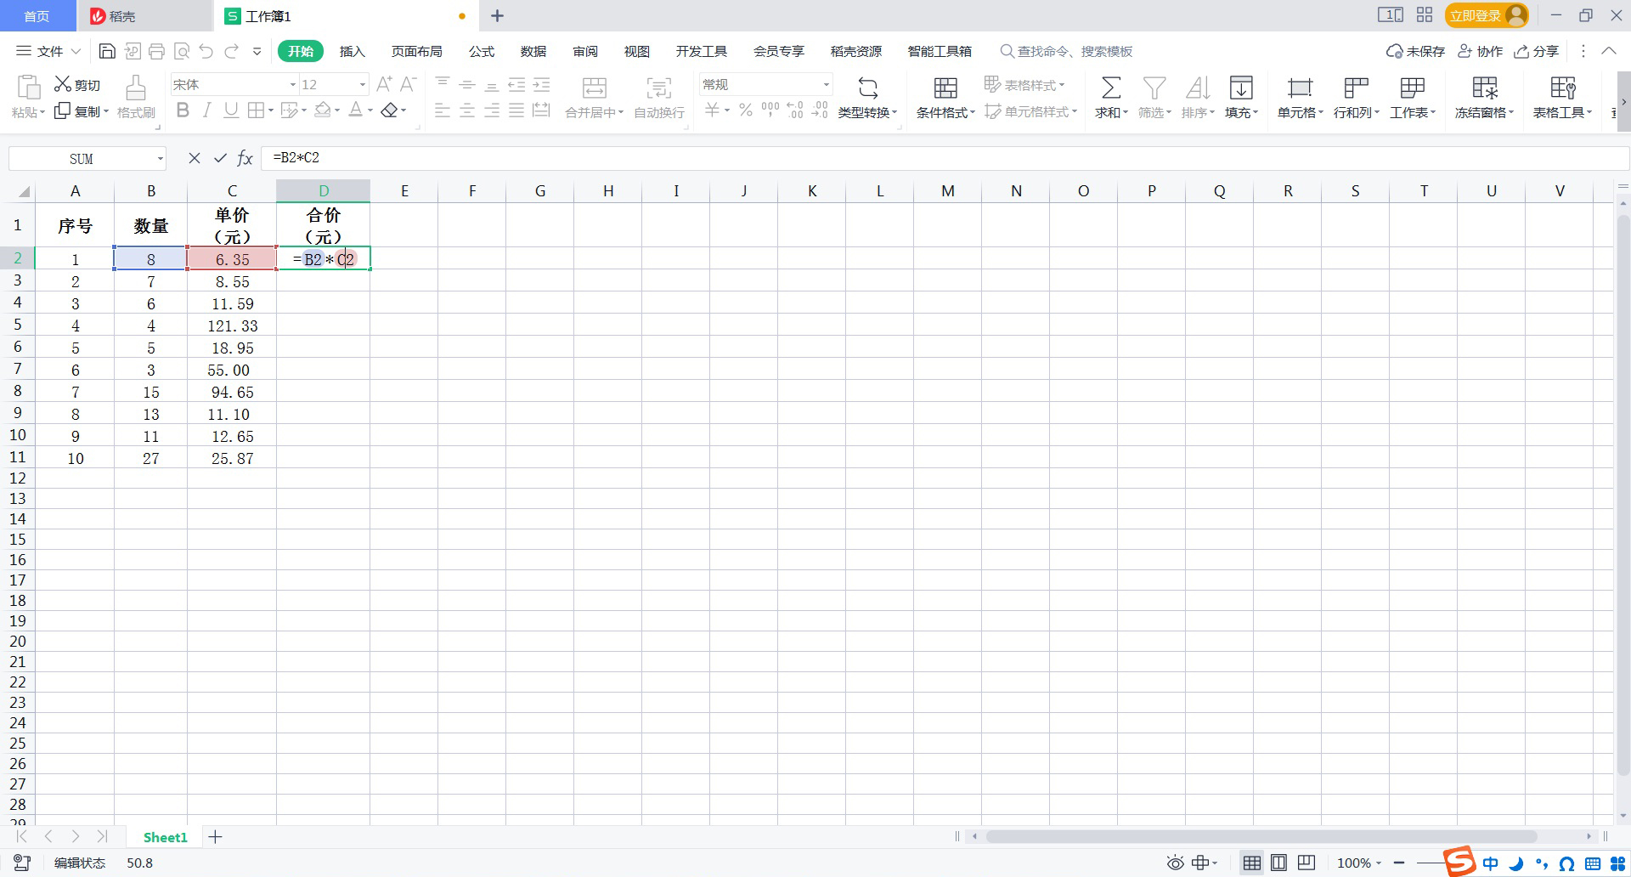Click the Paste (粘贴) clipboard icon
Screen dimensions: 1631x877
[29, 88]
